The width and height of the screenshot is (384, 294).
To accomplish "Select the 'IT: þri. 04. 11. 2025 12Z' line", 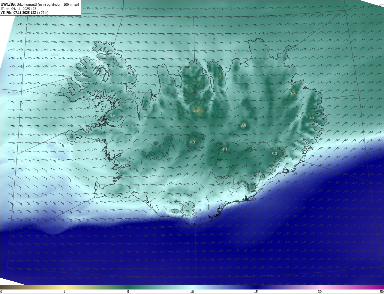I will pyautogui.click(x=19, y=8).
